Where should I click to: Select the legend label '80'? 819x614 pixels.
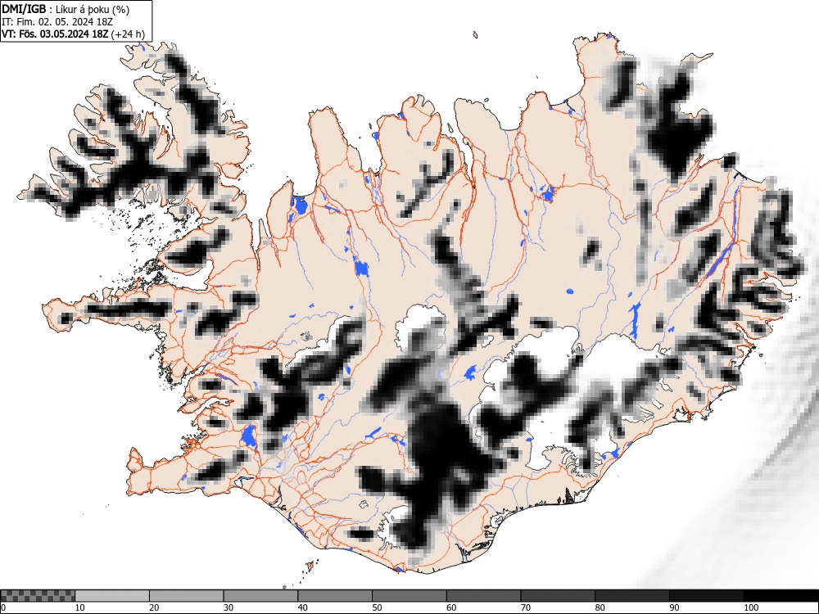(x=600, y=607)
